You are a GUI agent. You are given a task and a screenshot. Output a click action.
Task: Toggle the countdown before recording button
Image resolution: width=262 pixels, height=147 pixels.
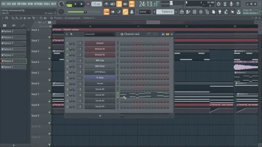tap(119, 4)
